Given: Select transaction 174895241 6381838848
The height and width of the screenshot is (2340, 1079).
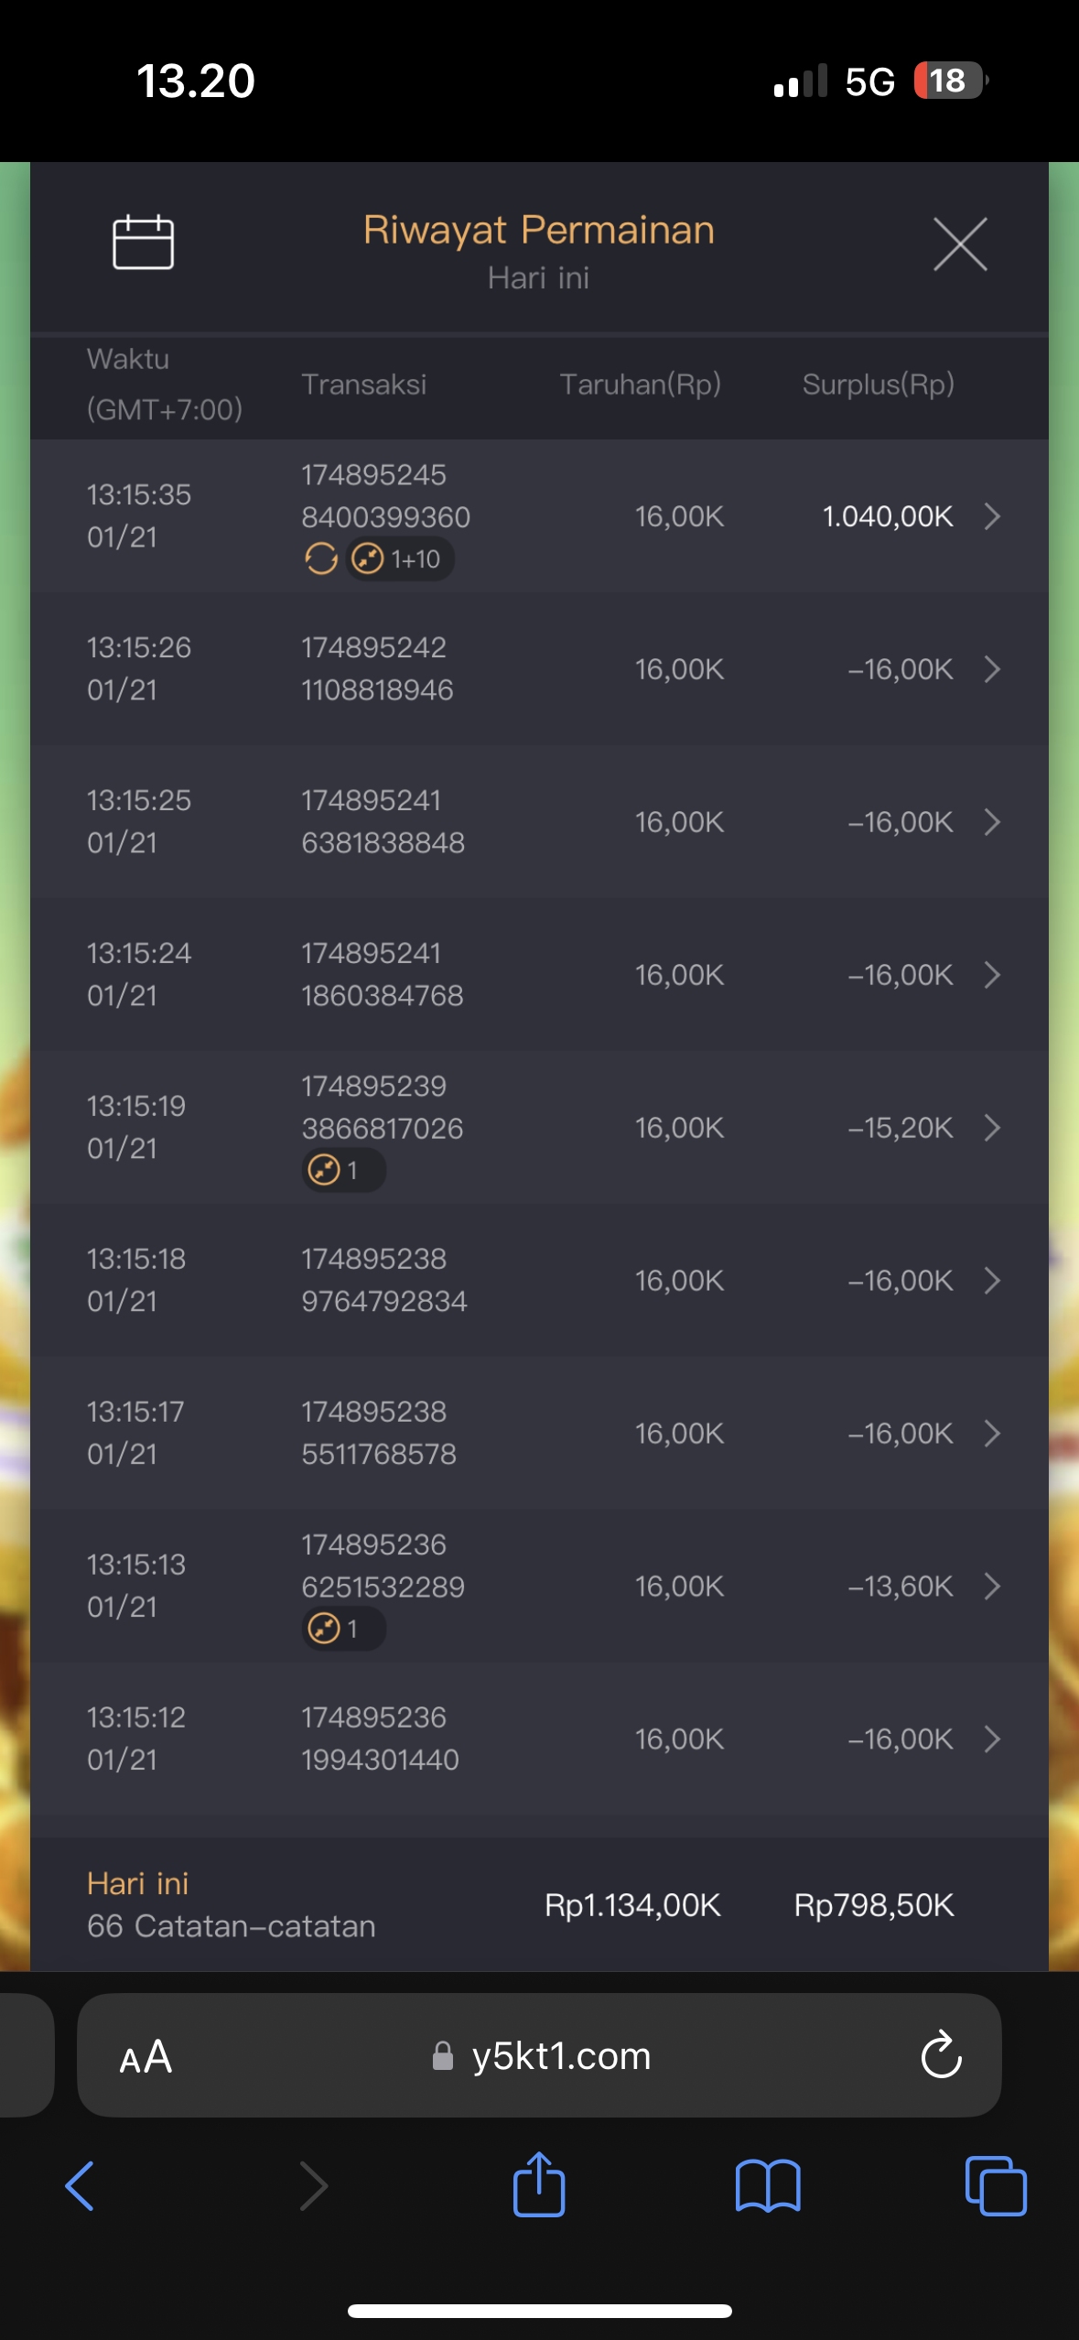Looking at the screenshot, I should tap(383, 822).
